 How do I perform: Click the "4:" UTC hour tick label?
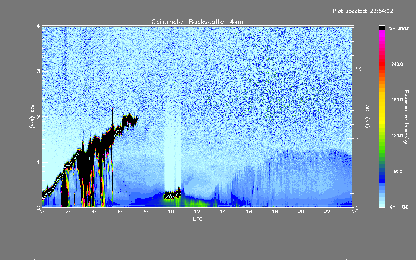pos(94,212)
